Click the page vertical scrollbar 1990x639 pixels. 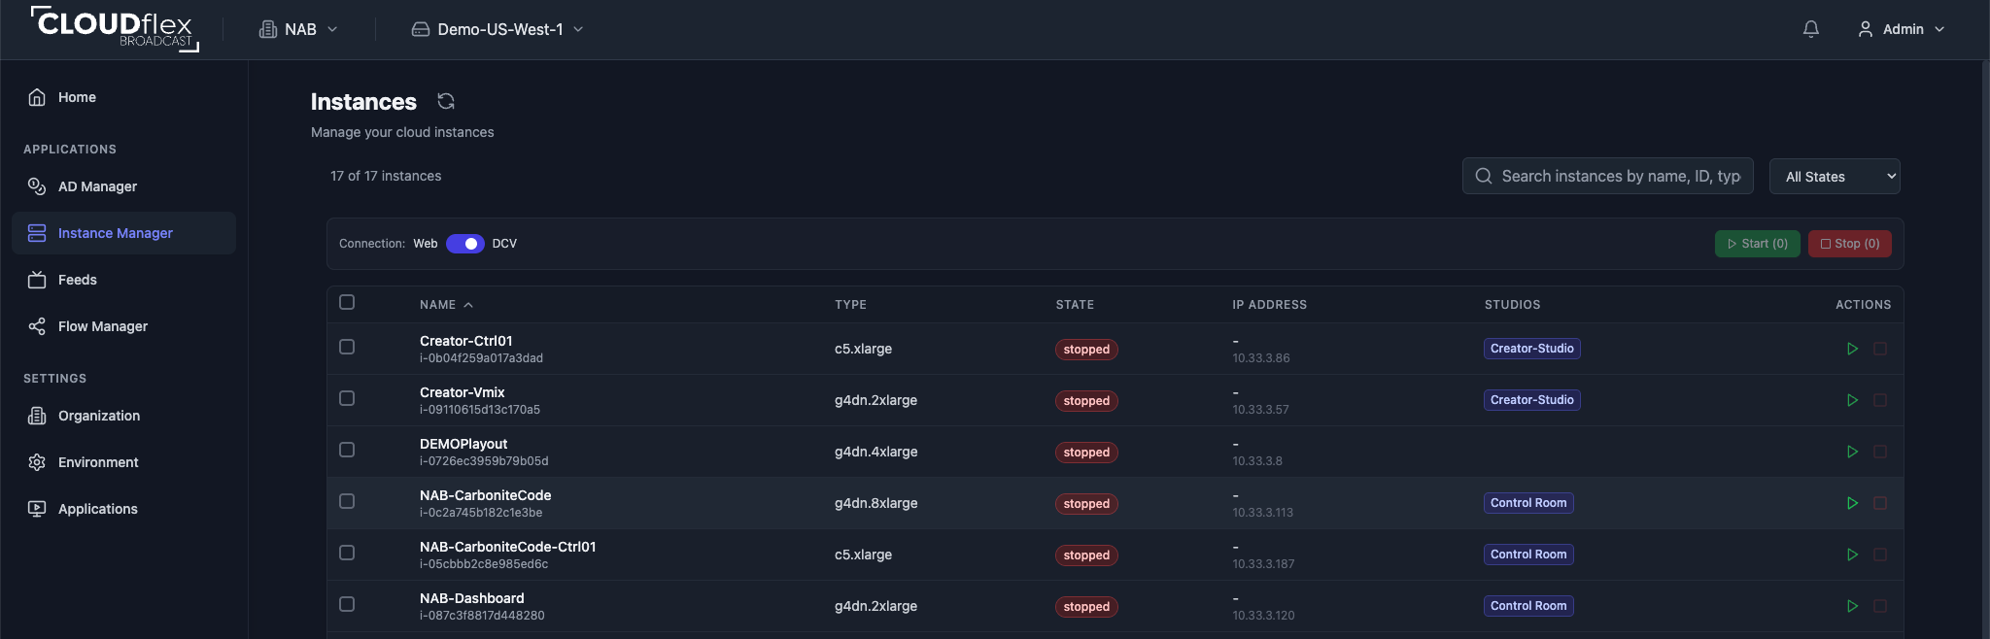coord(1985,350)
